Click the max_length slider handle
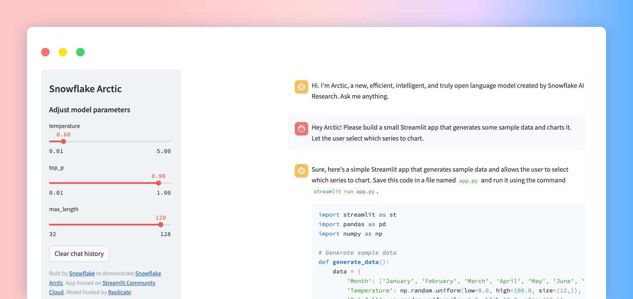 [x=161, y=225]
